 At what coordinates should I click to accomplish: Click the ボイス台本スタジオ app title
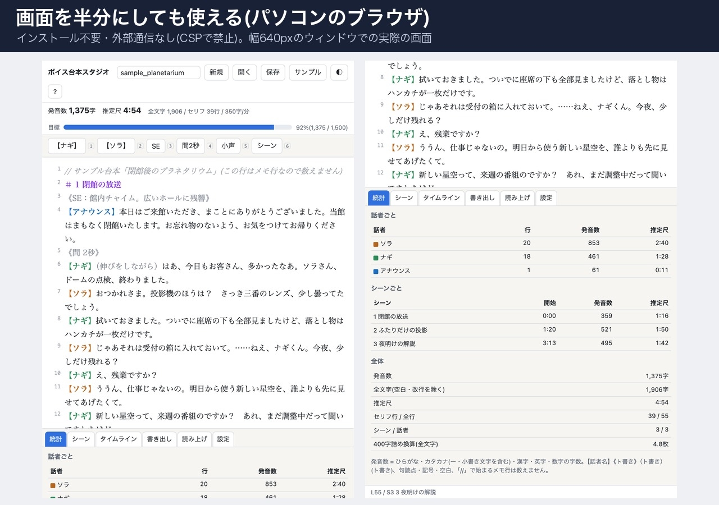(79, 72)
